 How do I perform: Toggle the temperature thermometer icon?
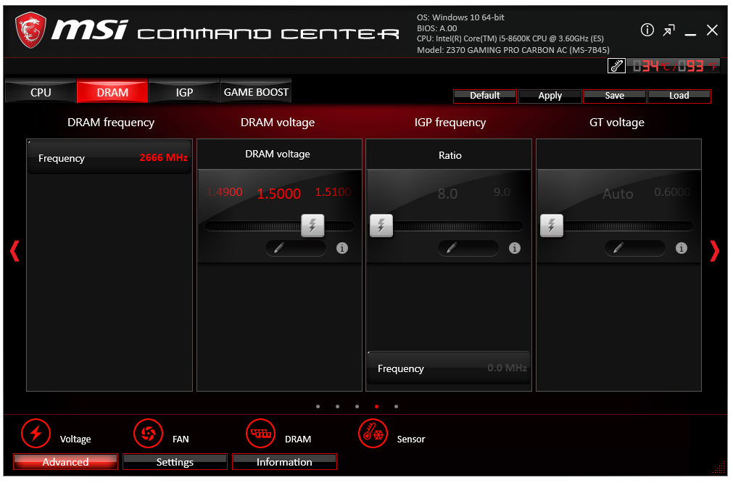point(616,66)
